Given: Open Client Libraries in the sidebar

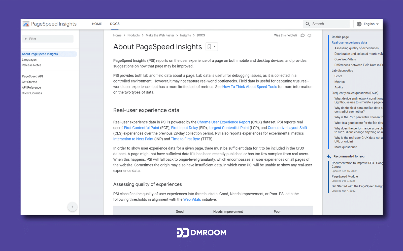Looking at the screenshot, I should coord(32,93).
